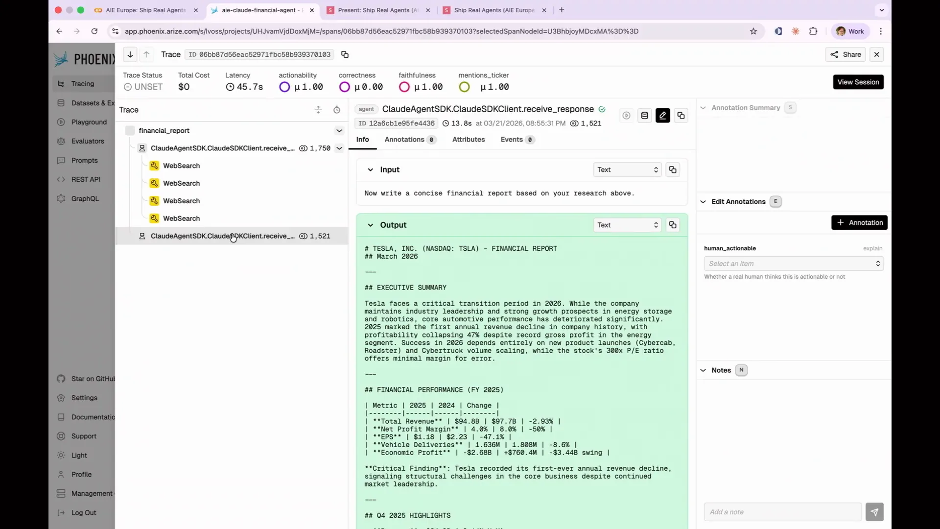Screen dimensions: 940x529
Task: Open Support from the sidebar
Action: click(x=83, y=436)
